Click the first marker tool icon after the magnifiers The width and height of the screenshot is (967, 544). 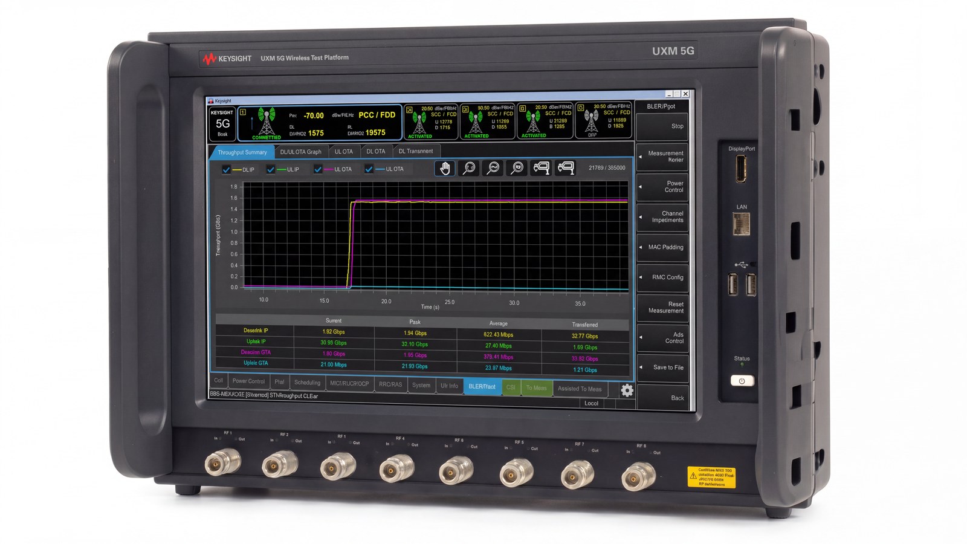(x=542, y=167)
